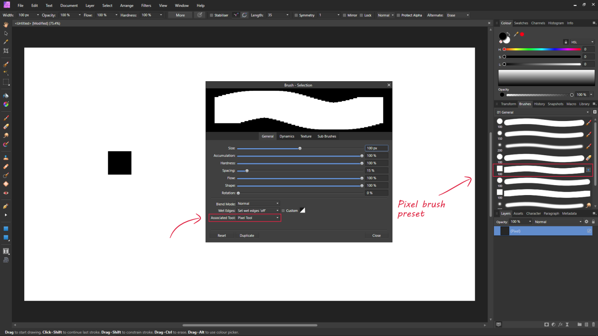Switch to the Dynamics tab in brush dialog
The height and width of the screenshot is (336, 598).
coord(287,136)
